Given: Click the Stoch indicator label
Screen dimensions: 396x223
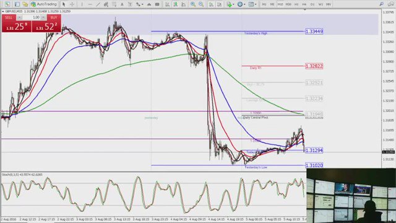Looking at the screenshot, I should coord(22,175).
